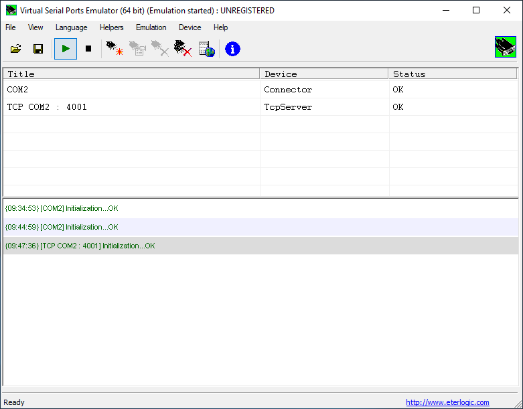Open the View menu
The image size is (523, 409).
click(x=35, y=27)
